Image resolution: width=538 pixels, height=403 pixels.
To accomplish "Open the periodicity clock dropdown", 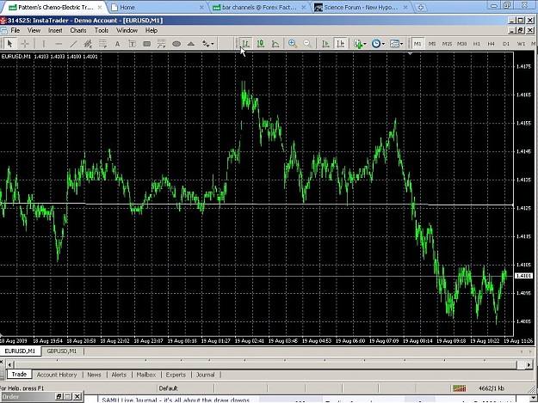I will click(x=378, y=44).
